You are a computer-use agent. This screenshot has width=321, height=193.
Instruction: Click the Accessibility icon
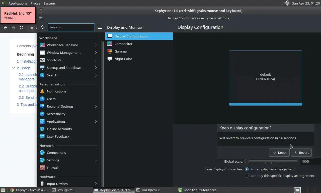point(42,114)
